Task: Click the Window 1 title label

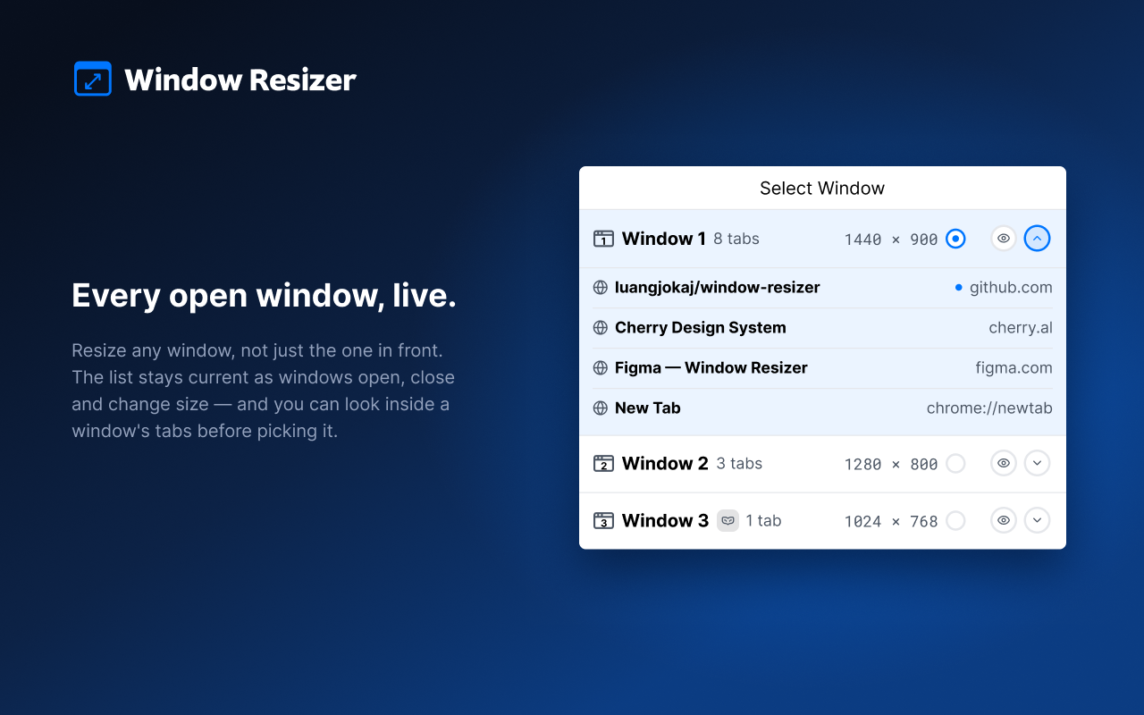Action: pos(664,239)
